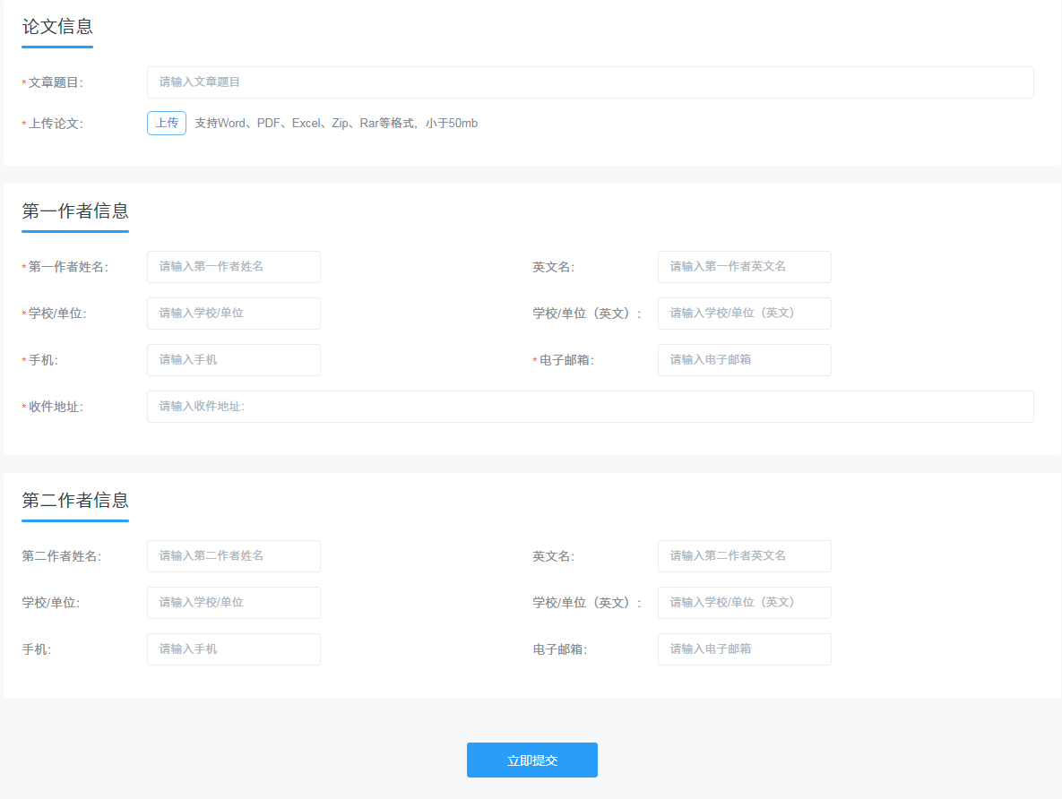This screenshot has height=799, width=1062.
Task: Click first author 学校/单位（英文） input
Action: click(745, 314)
